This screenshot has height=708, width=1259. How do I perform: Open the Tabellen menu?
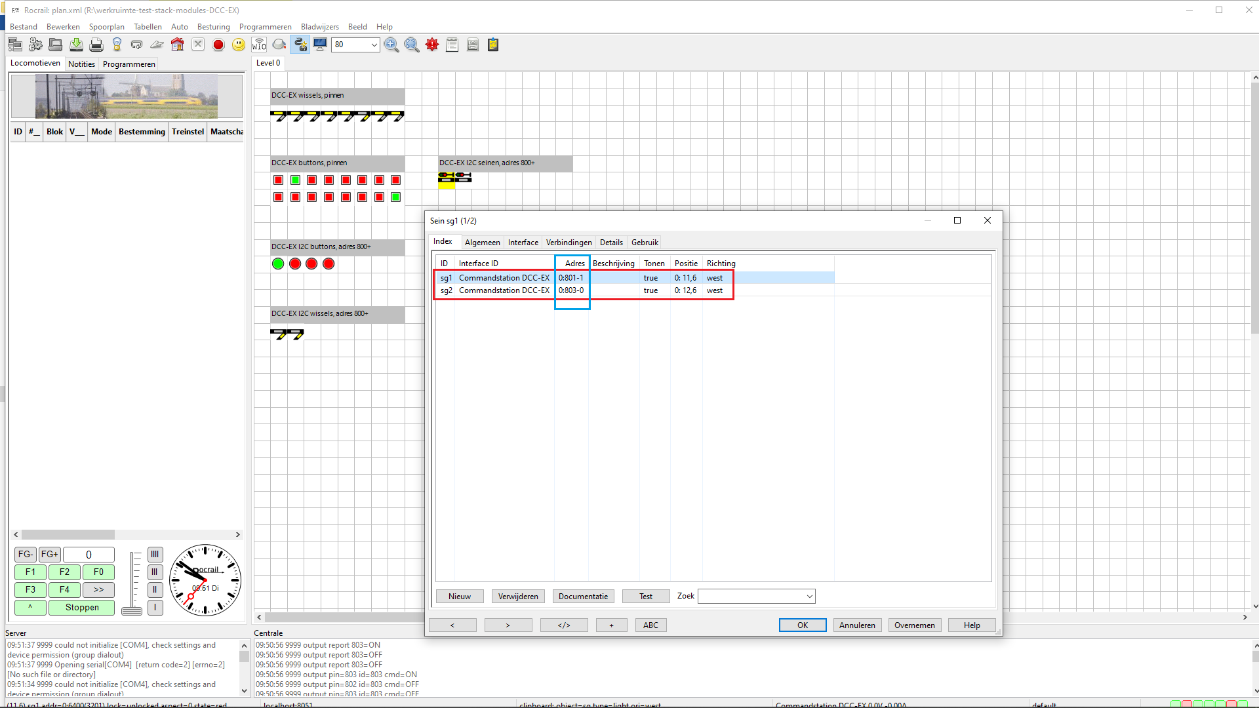[148, 27]
